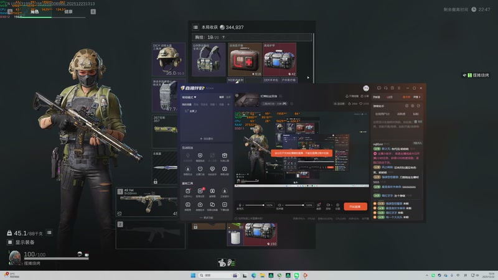The width and height of the screenshot is (498, 280).
Task: Click the 开播提醒 bell button
Action: point(352,96)
